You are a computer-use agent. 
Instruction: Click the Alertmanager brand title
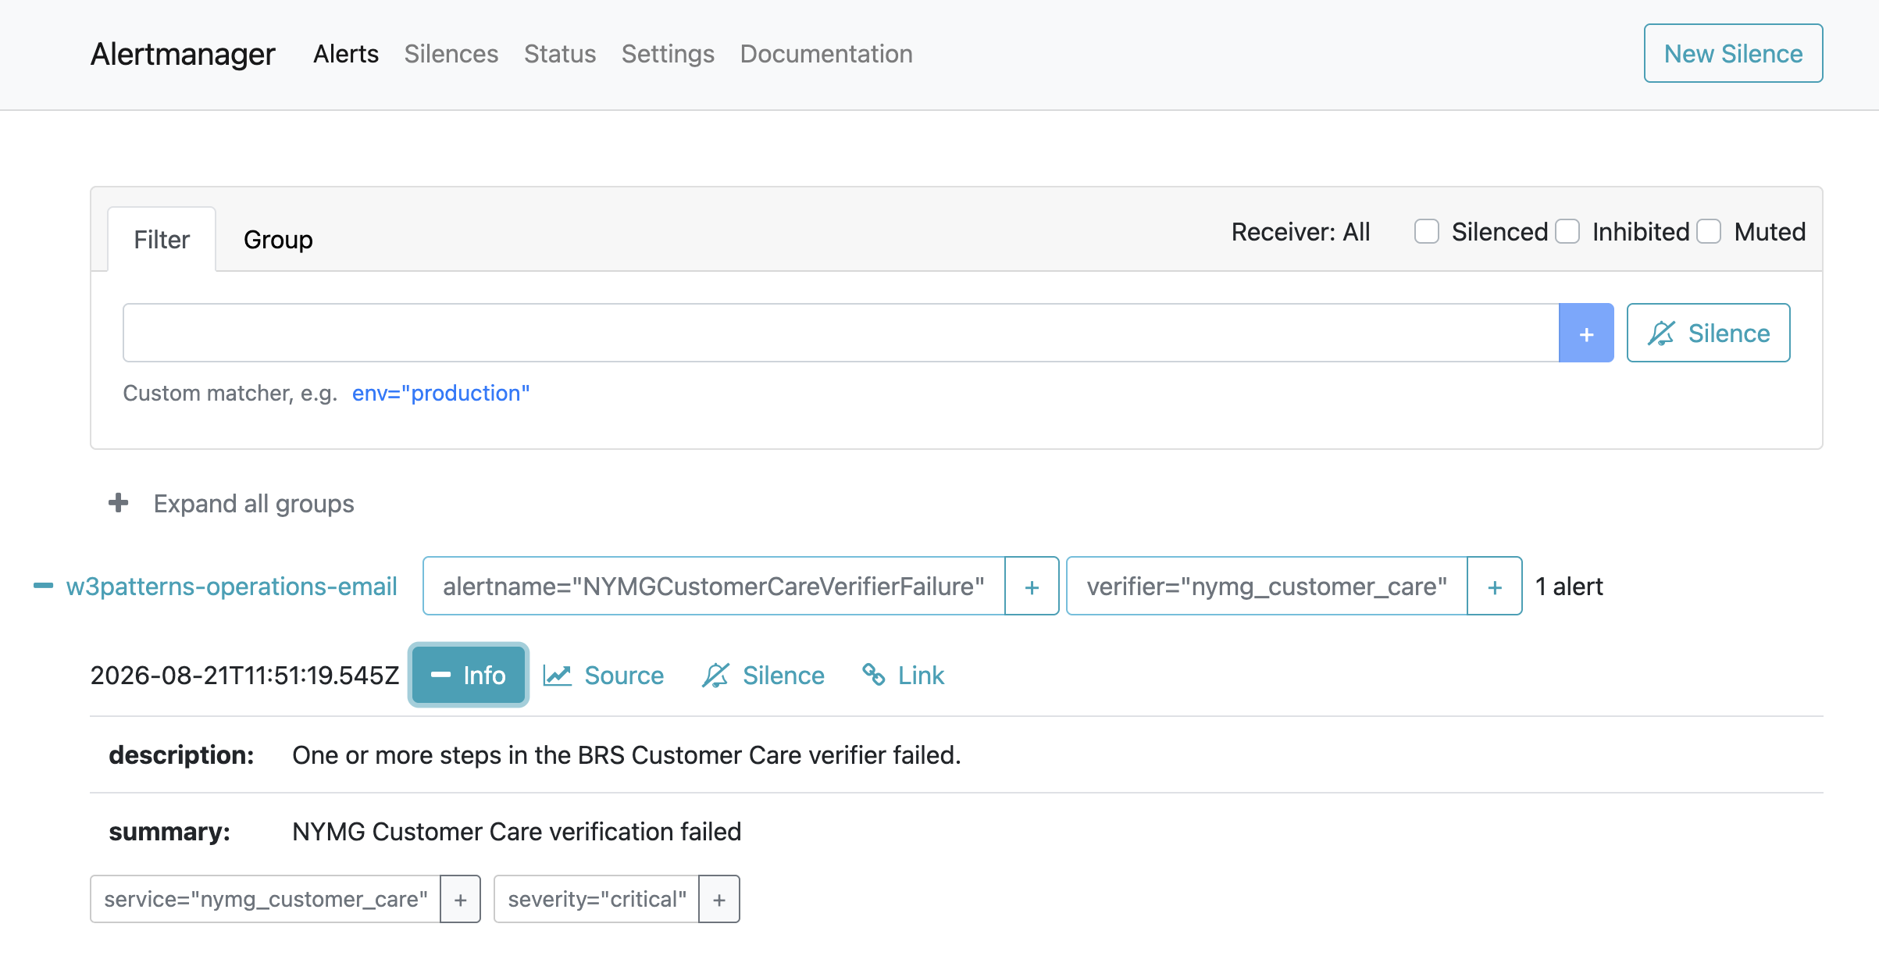coord(183,54)
